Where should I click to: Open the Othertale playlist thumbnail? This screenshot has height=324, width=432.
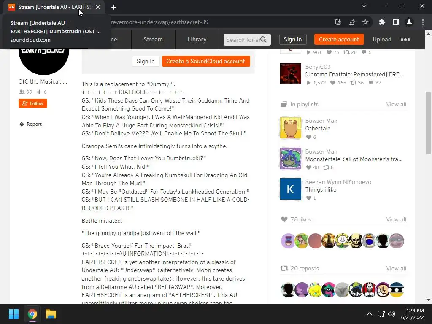click(x=291, y=128)
